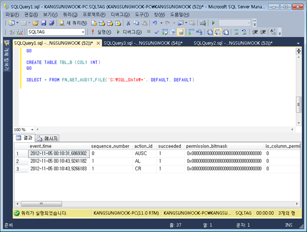
Task: Click the Change Connection icon
Action: [20, 32]
